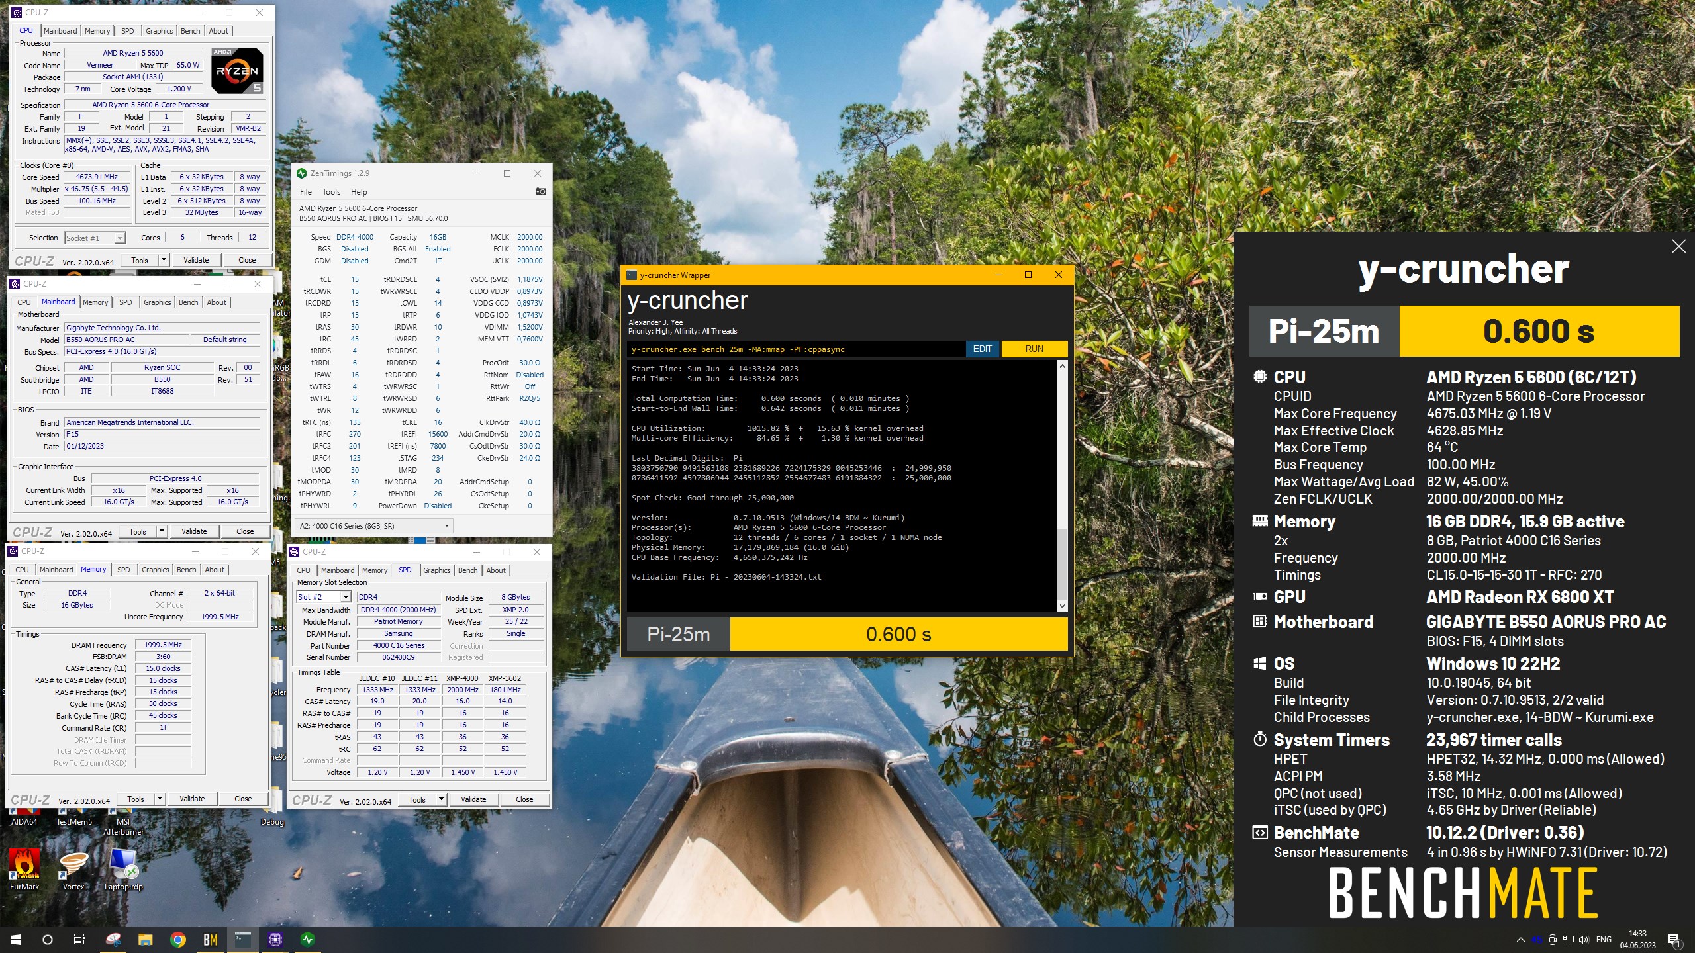The image size is (1695, 953).
Task: Click the blue EDIT button in y-cruncher
Action: click(983, 349)
